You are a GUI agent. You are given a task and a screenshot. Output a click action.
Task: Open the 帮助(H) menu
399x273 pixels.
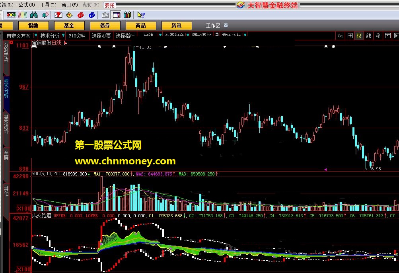[91, 5]
